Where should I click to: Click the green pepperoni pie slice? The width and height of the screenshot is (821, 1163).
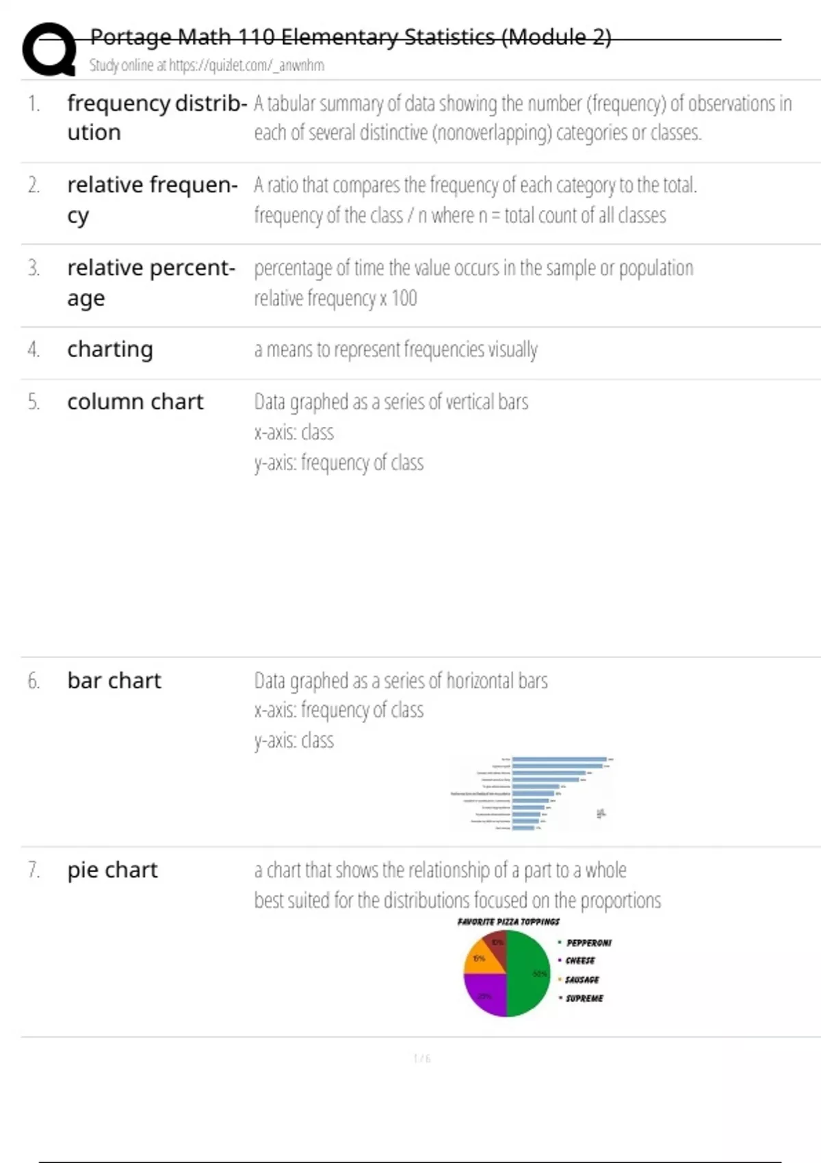click(530, 973)
